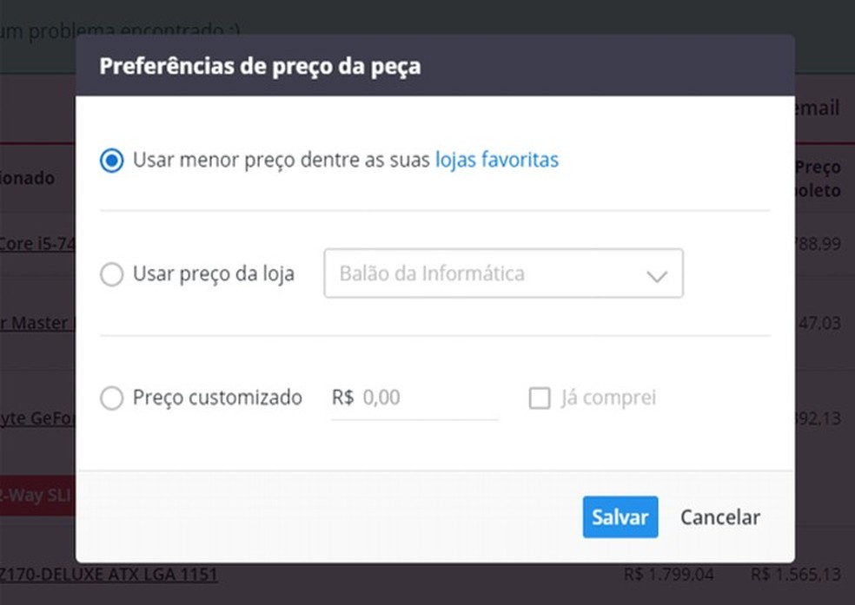This screenshot has height=605, width=855.
Task: Click the 'r Master' cooler link
Action: (x=35, y=323)
